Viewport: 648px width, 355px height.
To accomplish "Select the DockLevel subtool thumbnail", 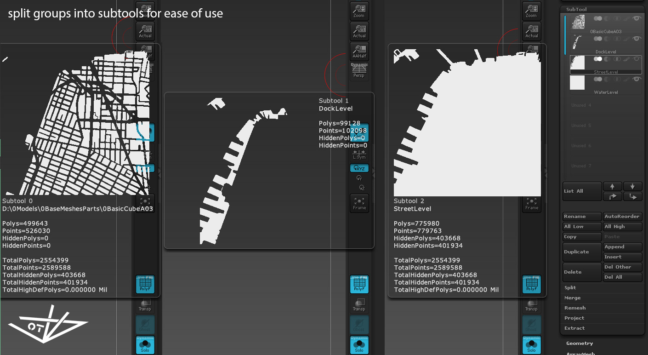I will [x=578, y=42].
